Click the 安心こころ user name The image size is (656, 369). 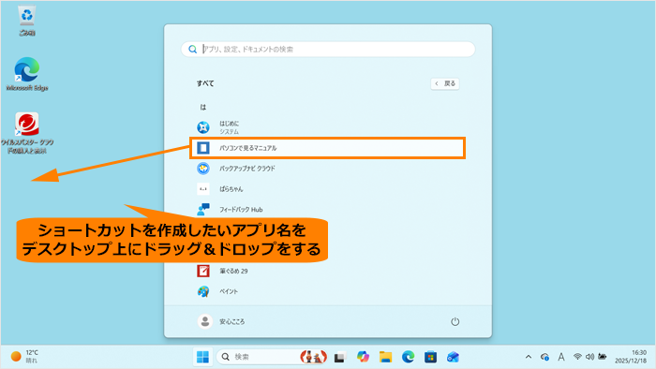click(232, 322)
